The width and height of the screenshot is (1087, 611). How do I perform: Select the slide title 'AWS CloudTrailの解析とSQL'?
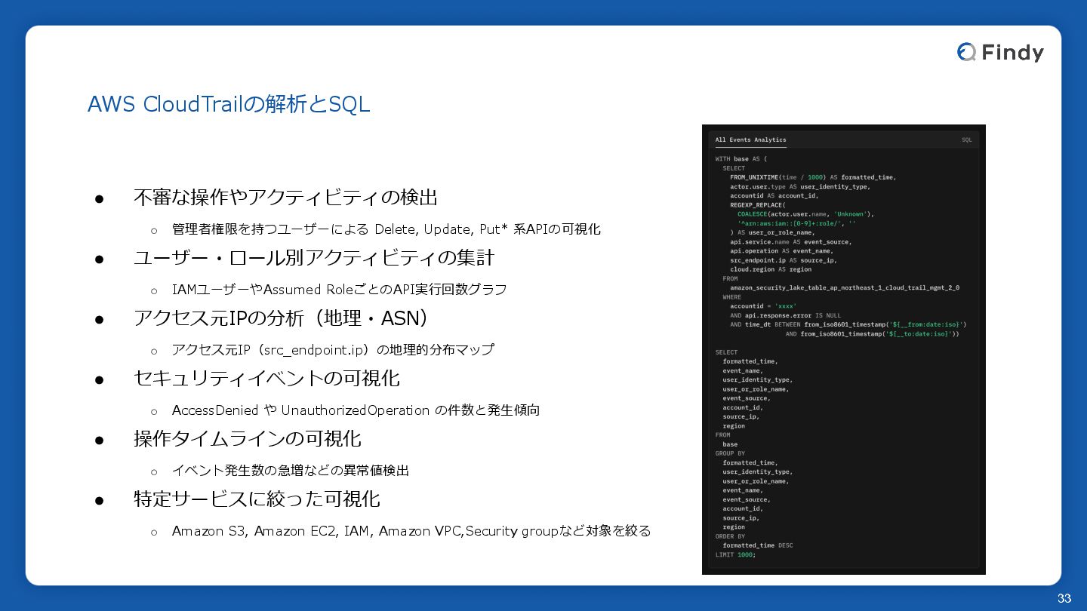coord(229,104)
